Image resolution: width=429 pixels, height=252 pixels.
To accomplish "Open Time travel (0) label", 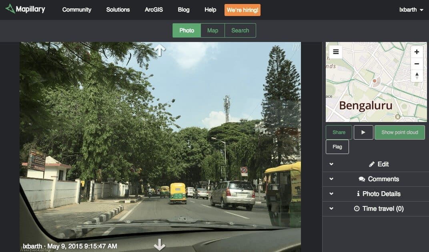I will pos(383,208).
